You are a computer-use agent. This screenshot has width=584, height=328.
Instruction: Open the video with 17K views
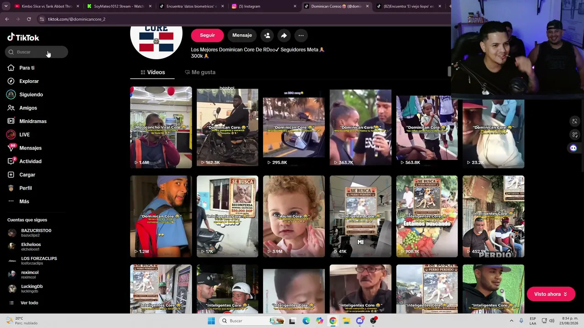[227, 216]
